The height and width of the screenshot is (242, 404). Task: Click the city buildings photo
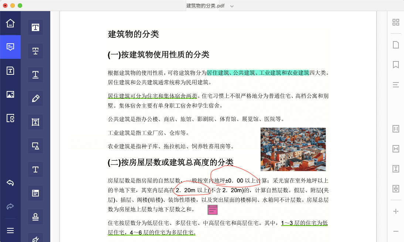pyautogui.click(x=293, y=149)
